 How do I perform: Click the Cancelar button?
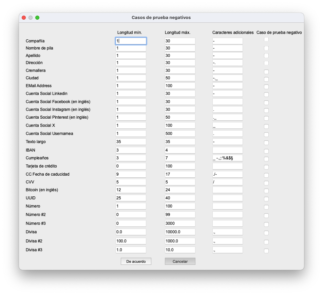coord(180,261)
